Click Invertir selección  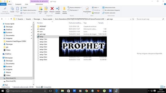click(x=109, y=13)
